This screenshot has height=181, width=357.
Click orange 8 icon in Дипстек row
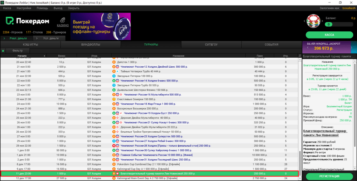[114, 62]
